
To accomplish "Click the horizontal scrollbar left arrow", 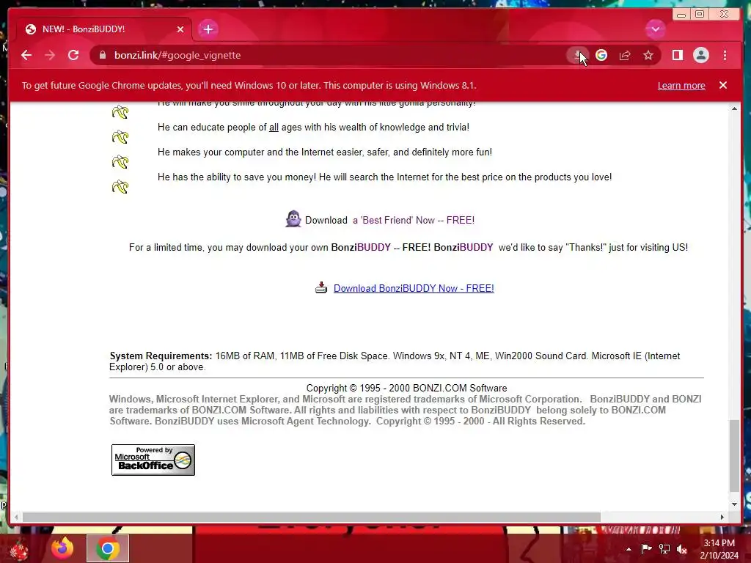I will point(16,517).
